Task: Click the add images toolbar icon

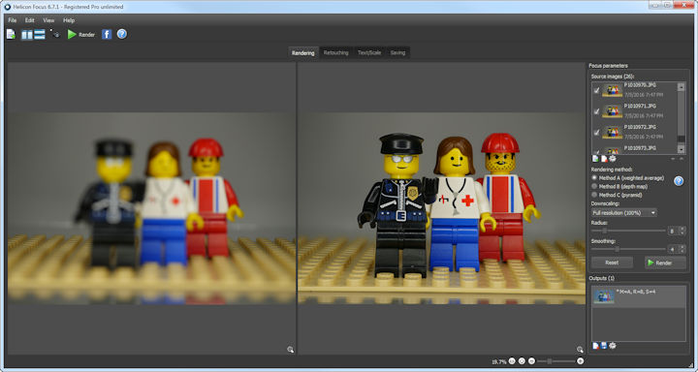Action: click(x=11, y=34)
